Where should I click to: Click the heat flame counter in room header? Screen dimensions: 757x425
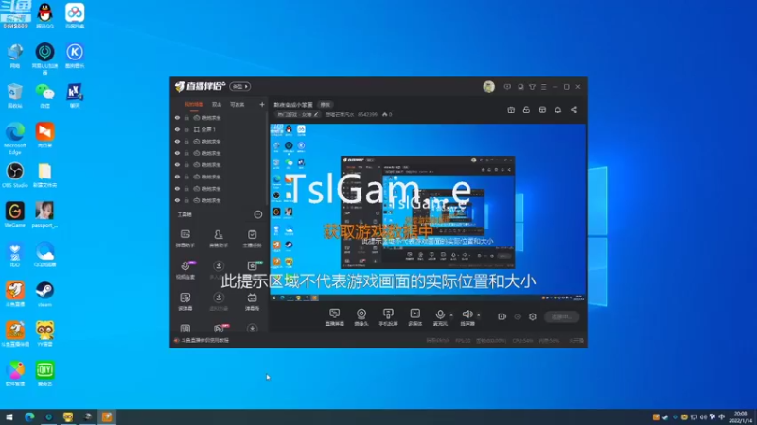(x=387, y=114)
